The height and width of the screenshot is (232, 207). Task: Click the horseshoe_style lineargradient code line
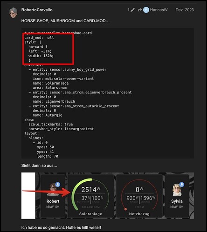tap(61, 129)
